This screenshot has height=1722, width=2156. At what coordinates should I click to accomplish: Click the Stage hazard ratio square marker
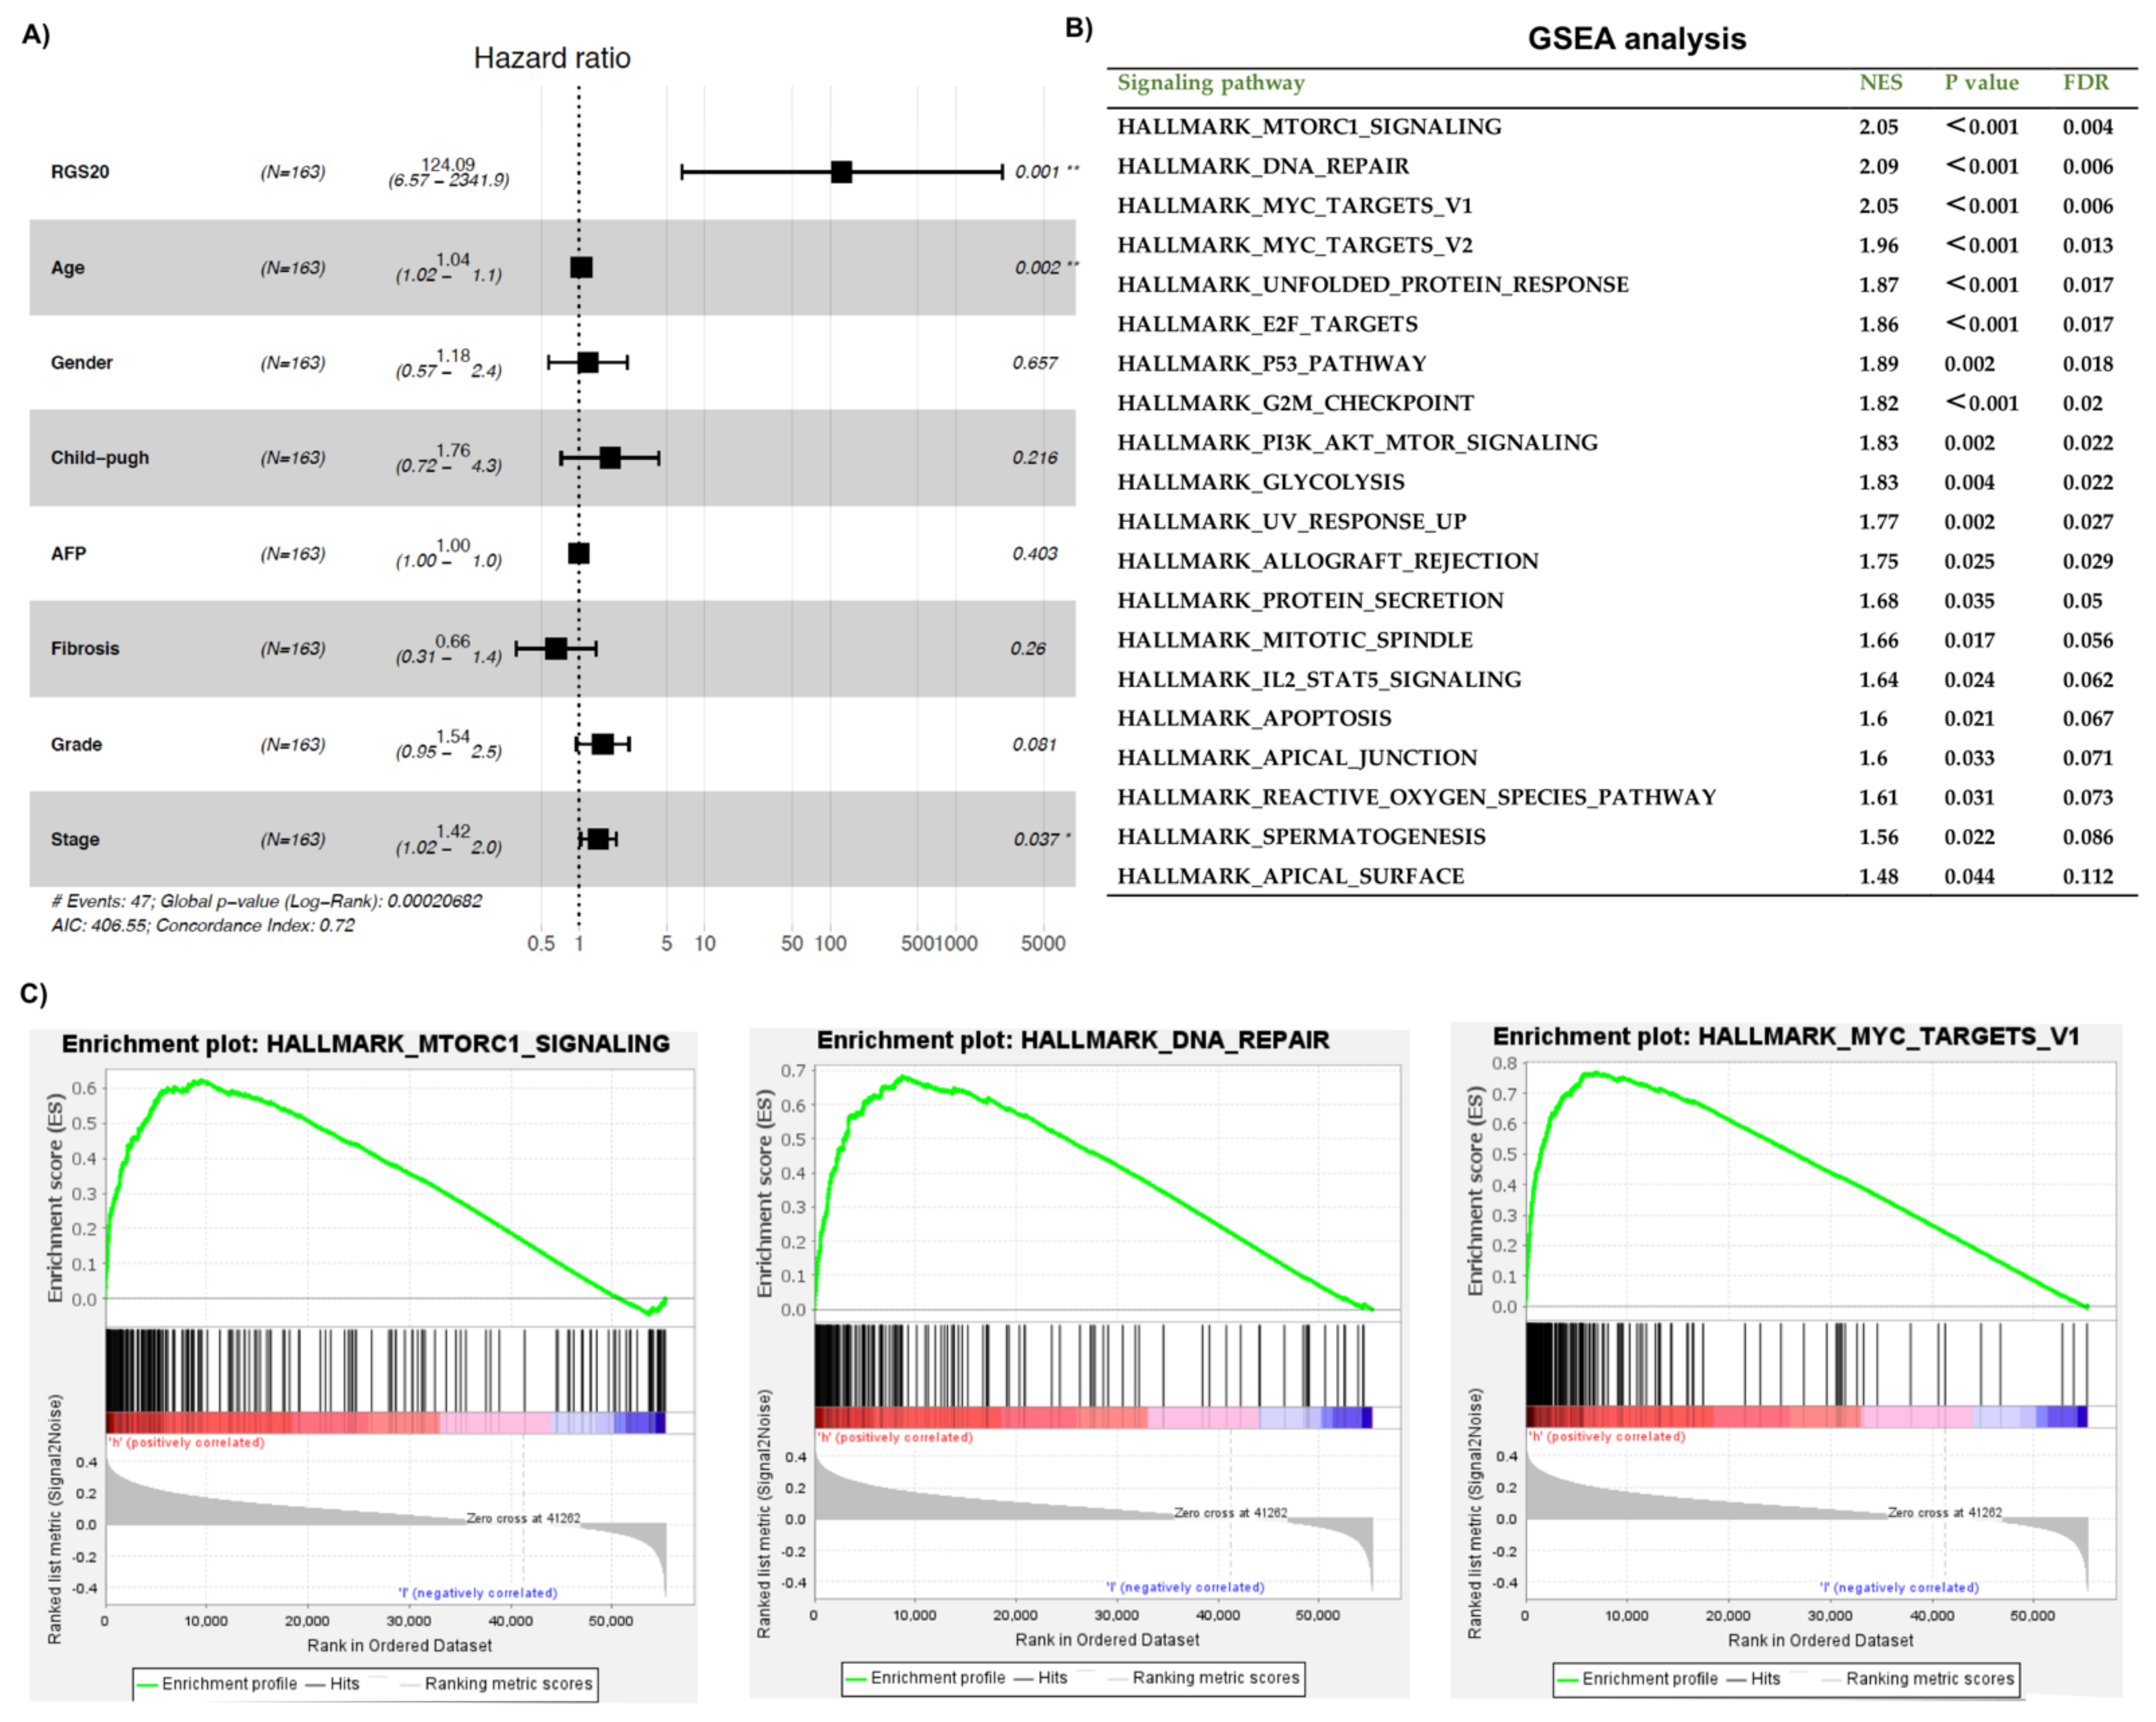[598, 839]
